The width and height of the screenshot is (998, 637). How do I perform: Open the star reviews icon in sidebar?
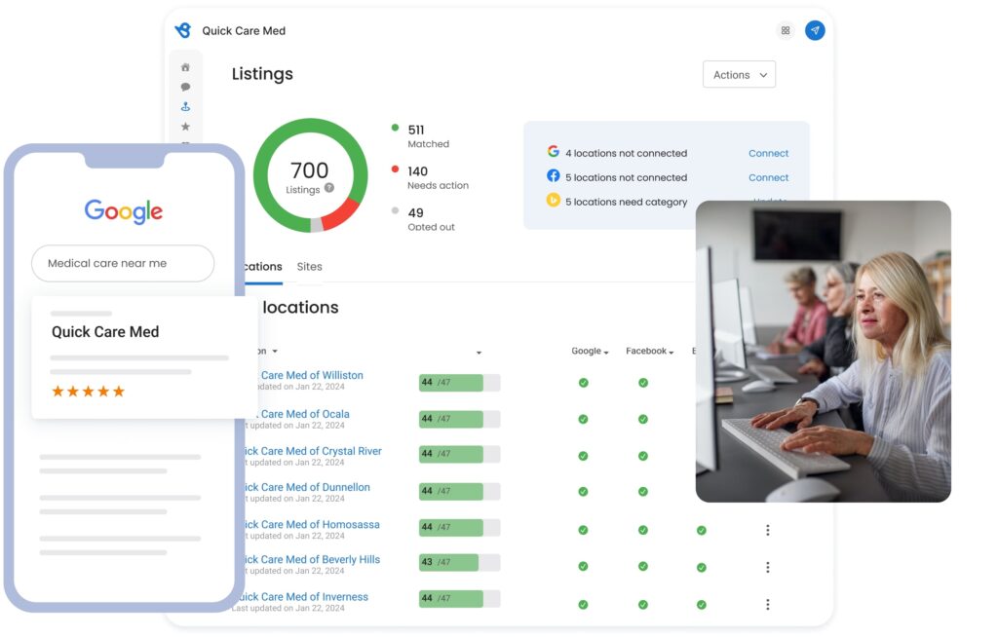click(x=185, y=127)
